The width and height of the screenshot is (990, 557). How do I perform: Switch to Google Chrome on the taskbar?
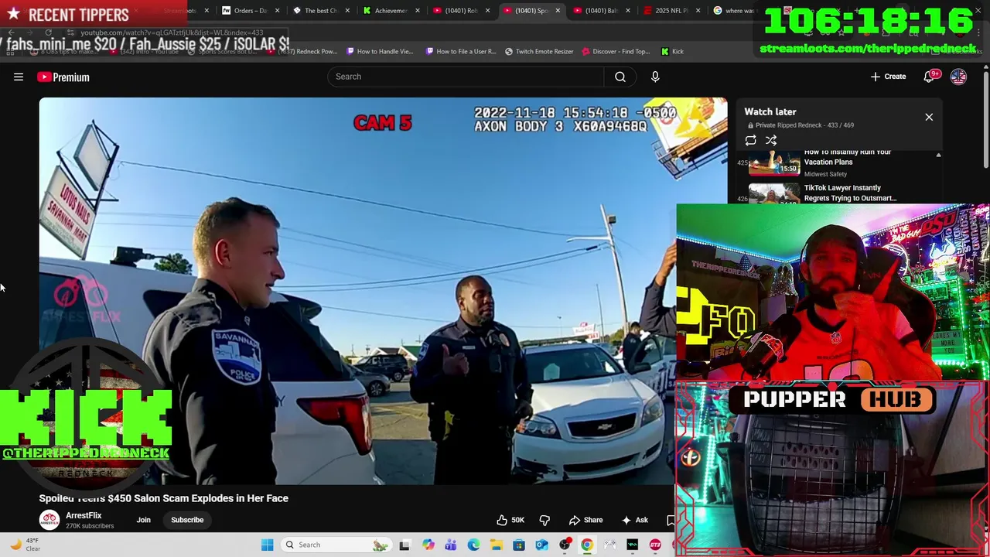587,545
